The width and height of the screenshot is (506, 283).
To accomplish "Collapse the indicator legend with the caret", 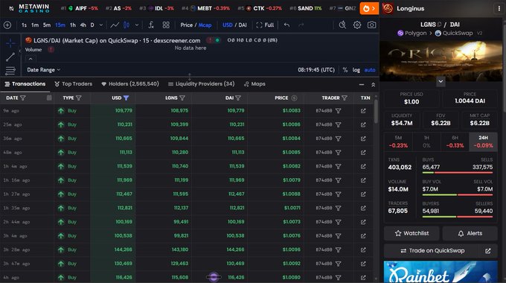I will pos(31,59).
